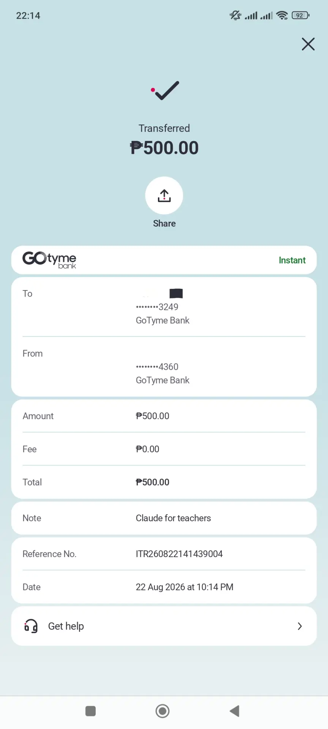The image size is (328, 729).
Task: Tap the date 22 Aug 2026
Action: pos(160,587)
